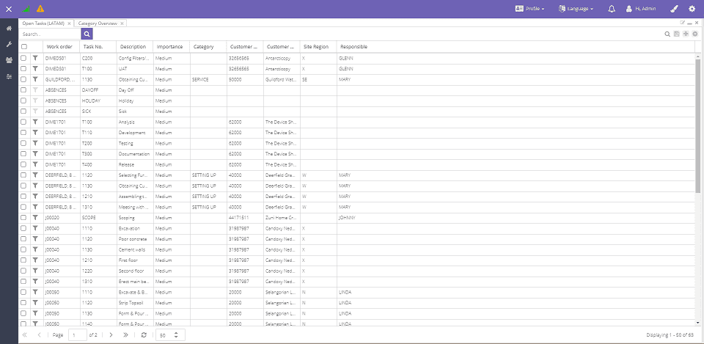The image size is (704, 344).
Task: Click the 'Zuni Home Cr...' customer cell
Action: 282,217
